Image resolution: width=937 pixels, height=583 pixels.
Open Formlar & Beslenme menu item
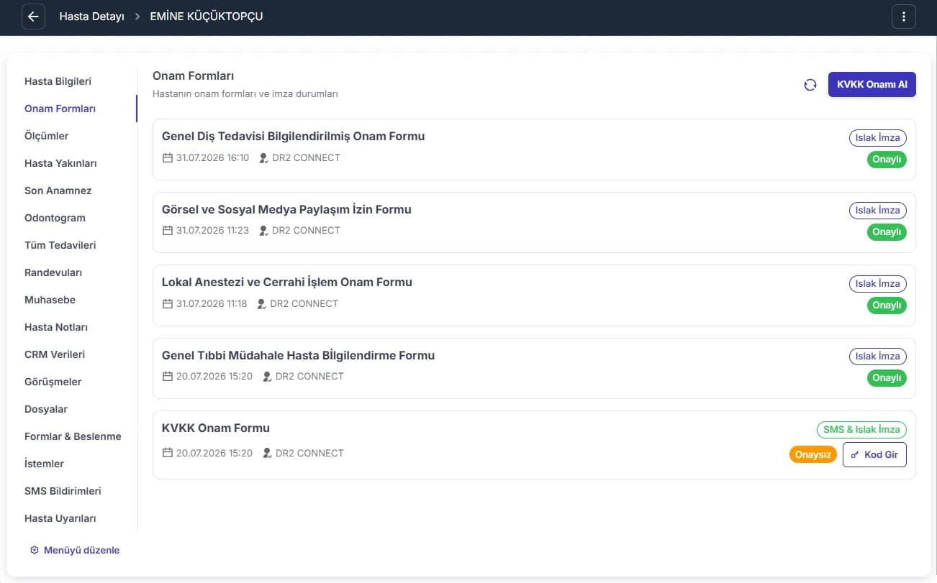[x=73, y=436]
